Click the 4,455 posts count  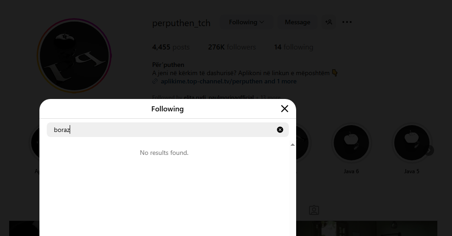[171, 47]
